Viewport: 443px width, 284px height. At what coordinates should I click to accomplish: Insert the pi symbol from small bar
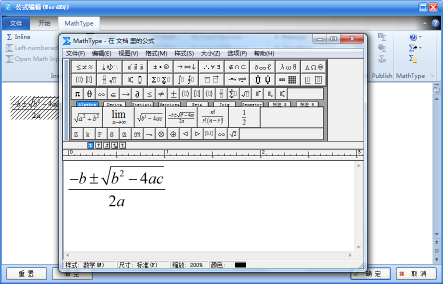click(x=77, y=94)
